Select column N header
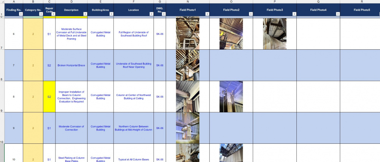 pyautogui.click(x=188, y=2)
